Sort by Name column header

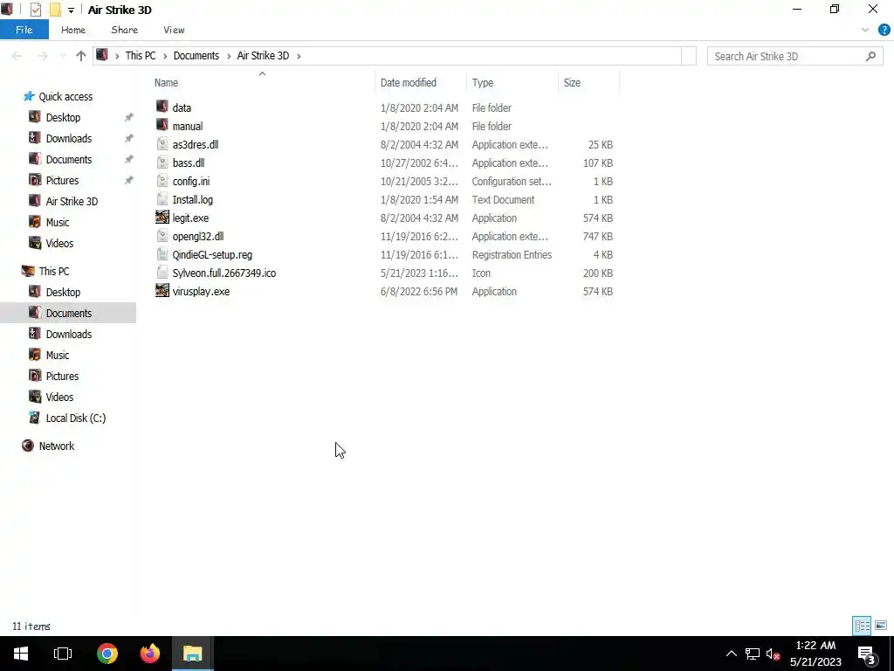click(166, 83)
